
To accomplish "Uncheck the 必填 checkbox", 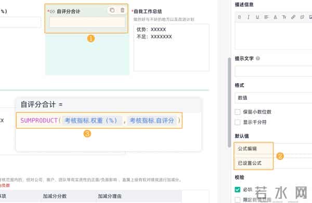I will click(238, 190).
